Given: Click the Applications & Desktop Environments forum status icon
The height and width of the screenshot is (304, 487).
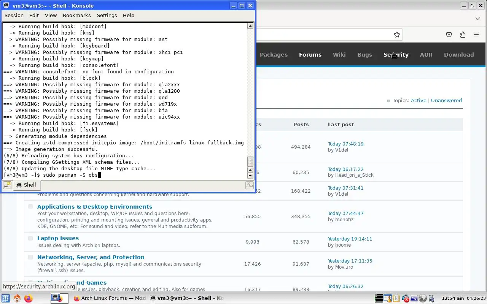Looking at the screenshot, I should [x=30, y=206].
